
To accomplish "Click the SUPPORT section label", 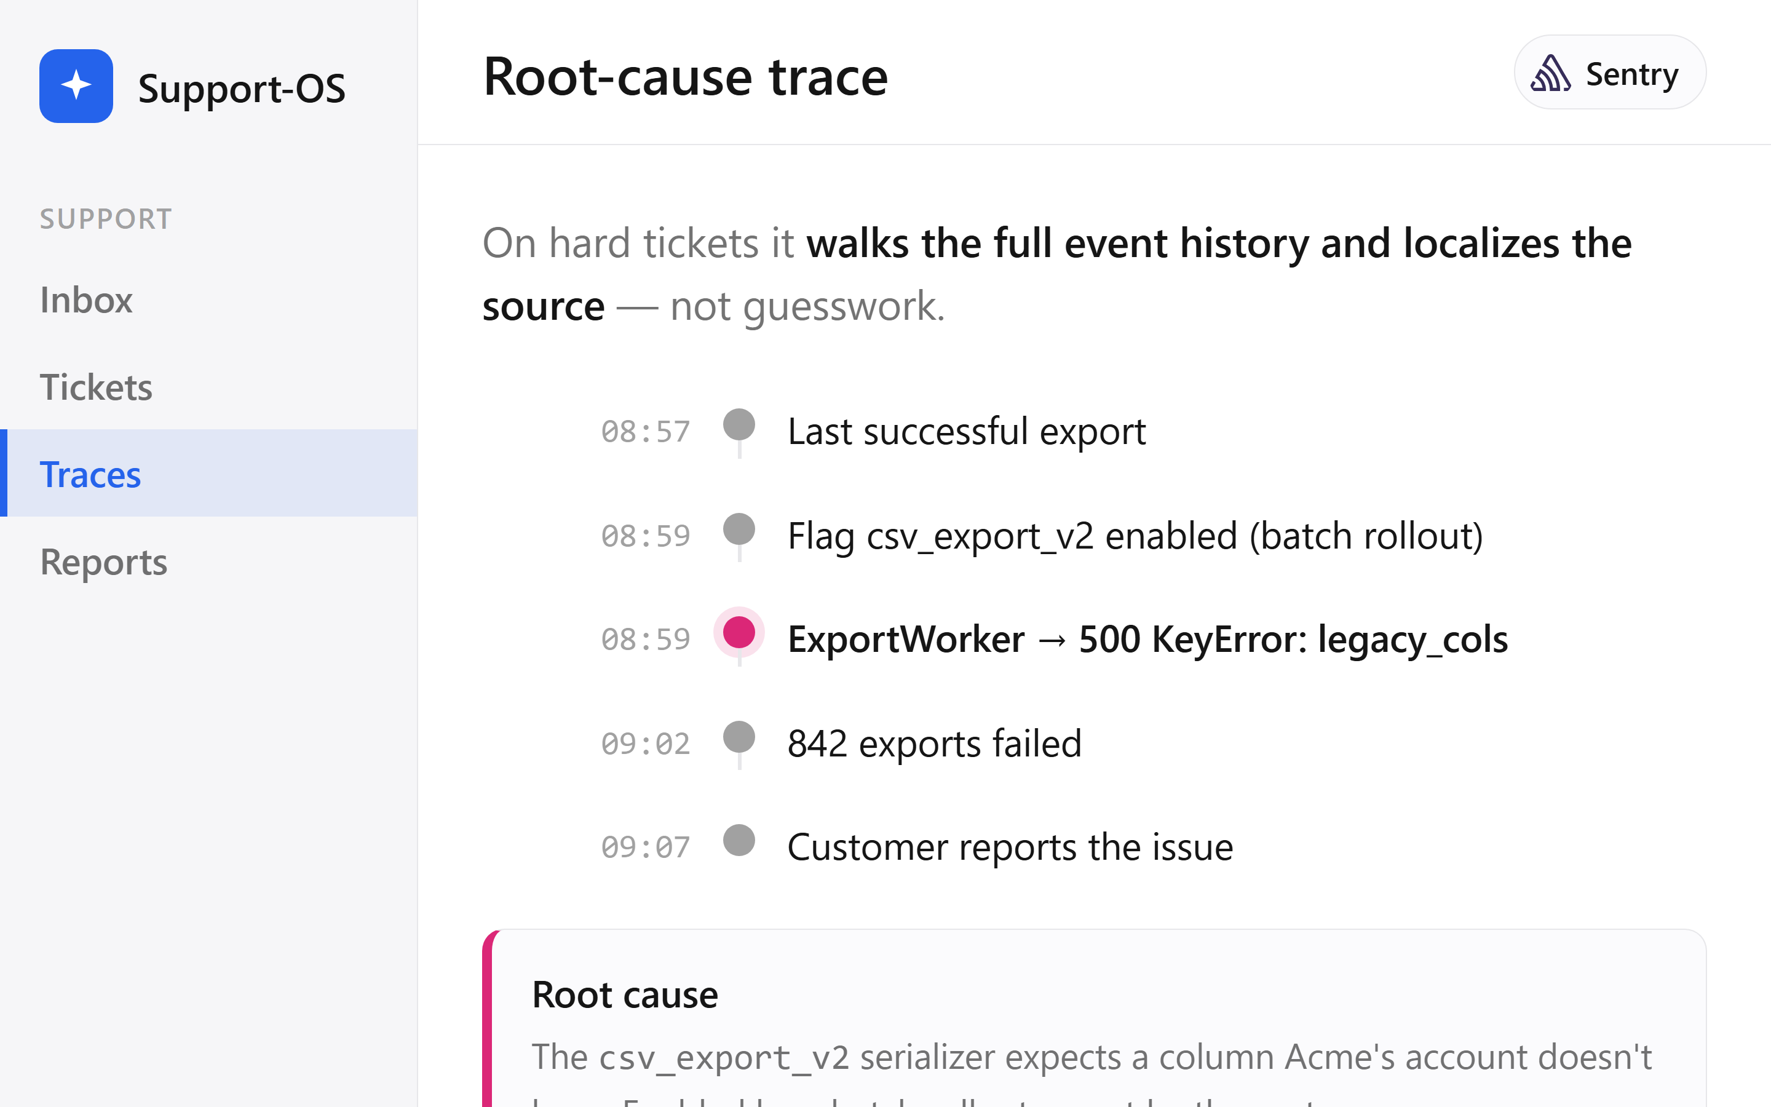I will pos(106,219).
